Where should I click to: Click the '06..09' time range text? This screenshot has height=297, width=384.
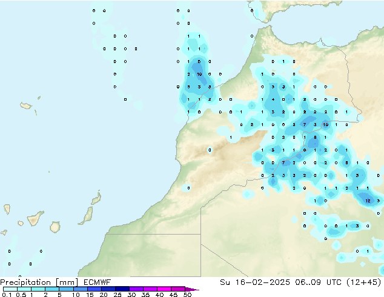pyautogui.click(x=308, y=282)
